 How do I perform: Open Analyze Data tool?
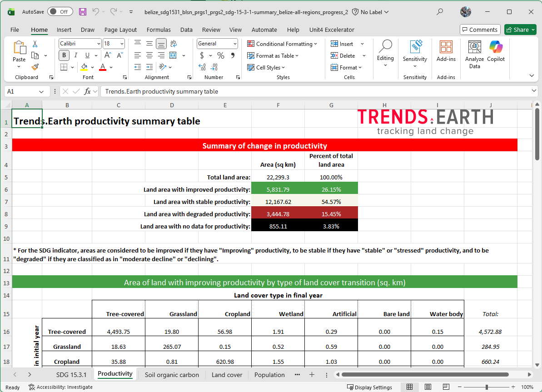tap(475, 55)
